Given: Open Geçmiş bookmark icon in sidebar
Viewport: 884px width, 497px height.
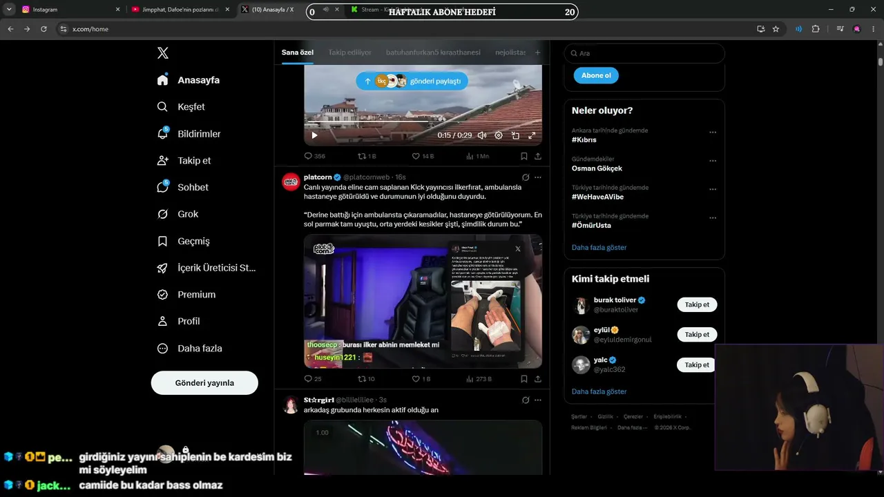Looking at the screenshot, I should click(162, 241).
